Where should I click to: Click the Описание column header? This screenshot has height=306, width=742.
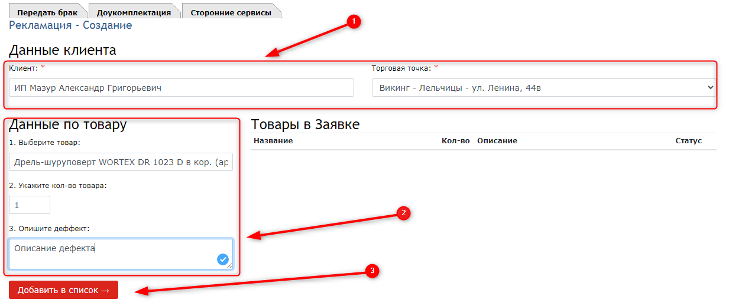[497, 141]
